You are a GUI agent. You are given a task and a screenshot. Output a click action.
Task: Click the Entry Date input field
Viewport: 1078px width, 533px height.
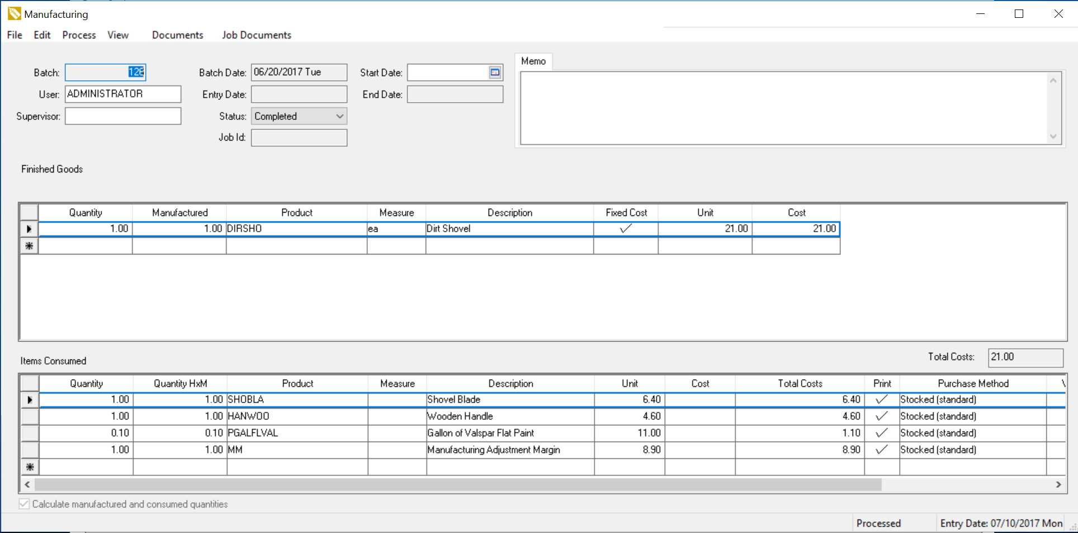click(299, 94)
